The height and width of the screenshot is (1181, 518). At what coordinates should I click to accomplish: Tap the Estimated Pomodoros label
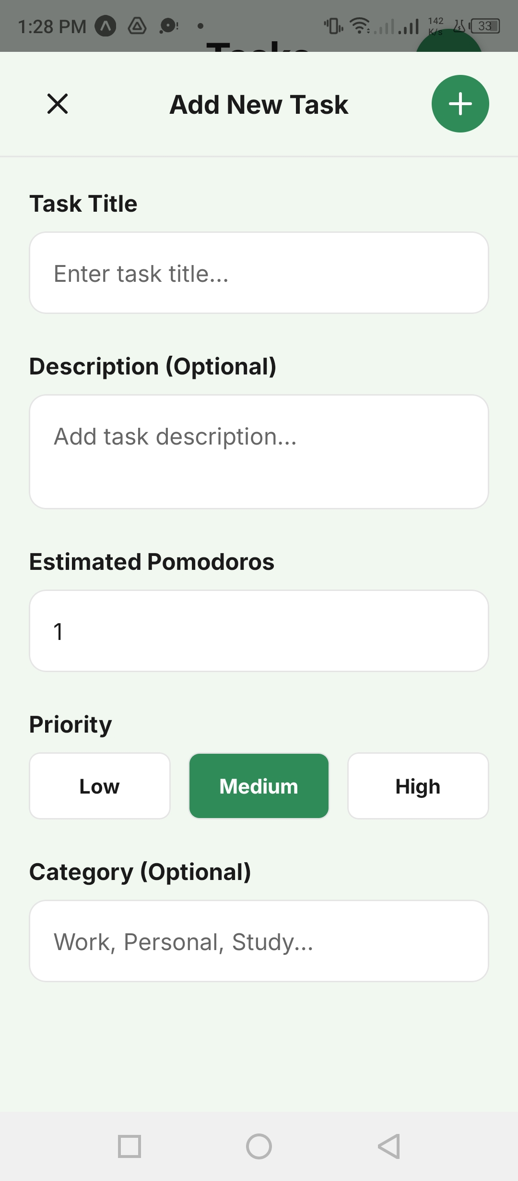pyautogui.click(x=152, y=562)
